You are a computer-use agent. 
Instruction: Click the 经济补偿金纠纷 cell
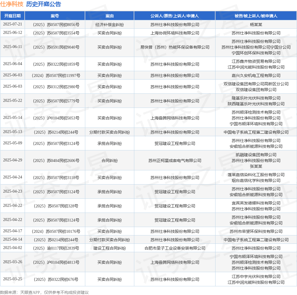(x=109, y=25)
